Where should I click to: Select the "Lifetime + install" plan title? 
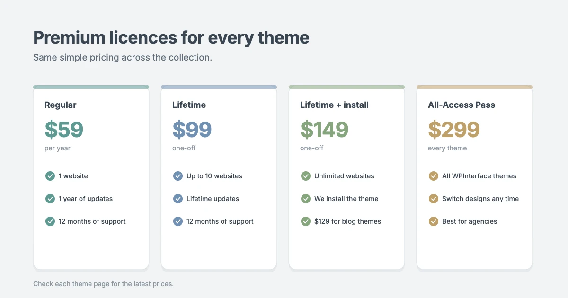coord(334,105)
